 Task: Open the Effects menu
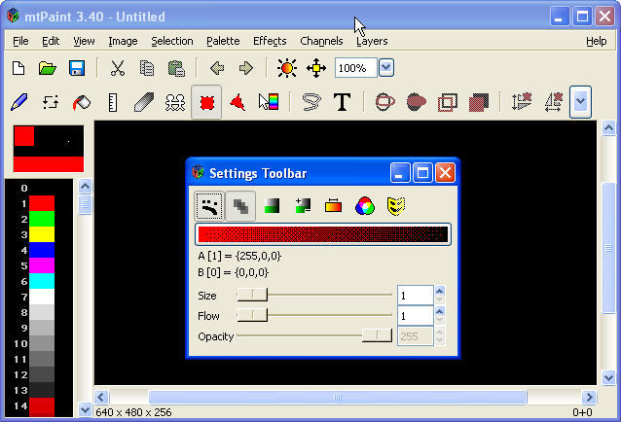point(270,41)
